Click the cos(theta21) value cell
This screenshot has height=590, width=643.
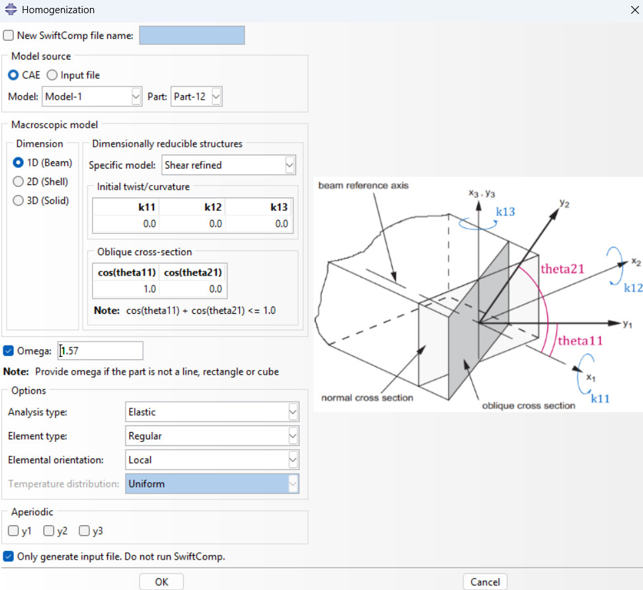[192, 289]
